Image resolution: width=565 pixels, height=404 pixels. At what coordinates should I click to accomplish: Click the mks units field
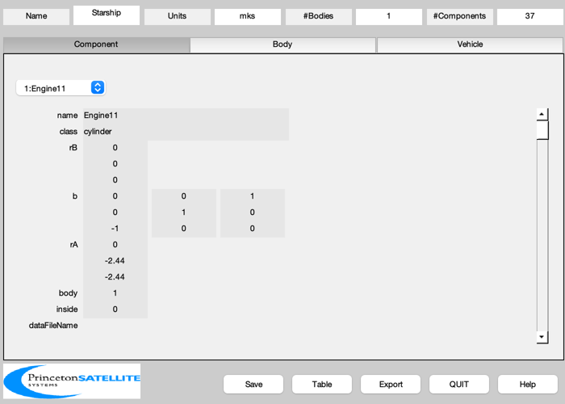click(248, 17)
